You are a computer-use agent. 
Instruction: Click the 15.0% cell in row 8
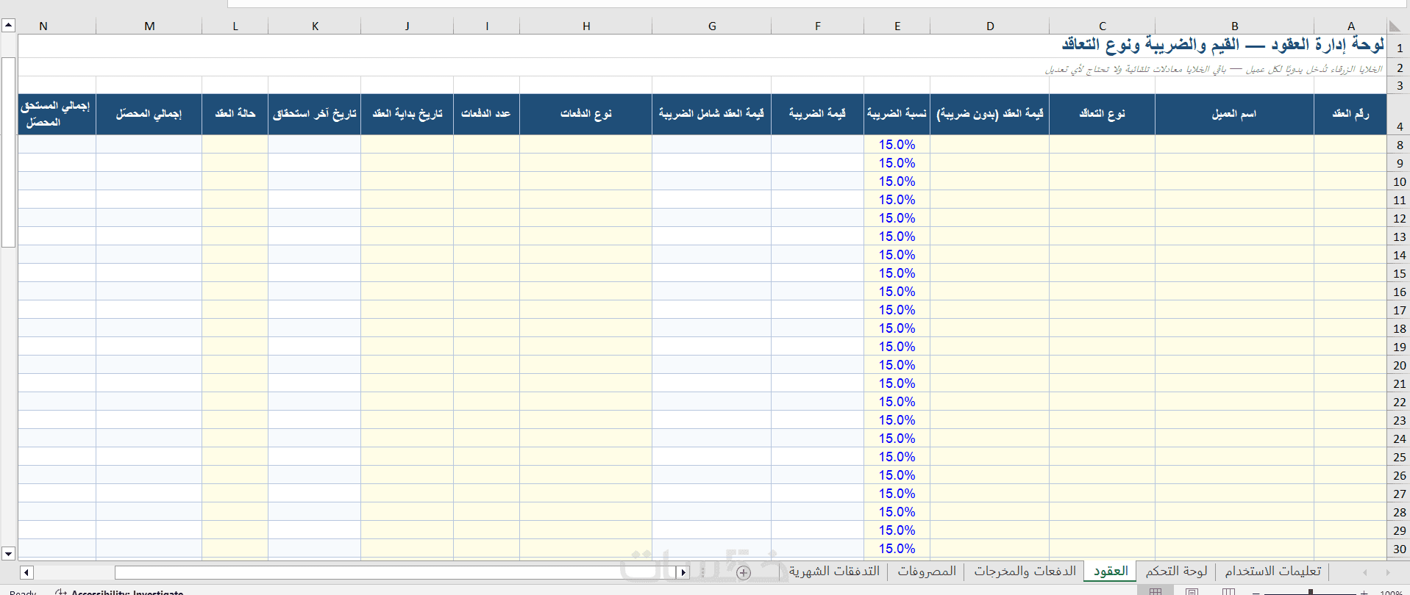coord(897,145)
